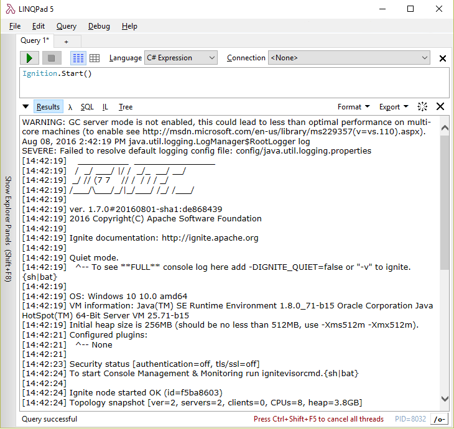The image size is (454, 429).
Task: Click the /o- optimization toggle in status bar
Action: (439, 419)
